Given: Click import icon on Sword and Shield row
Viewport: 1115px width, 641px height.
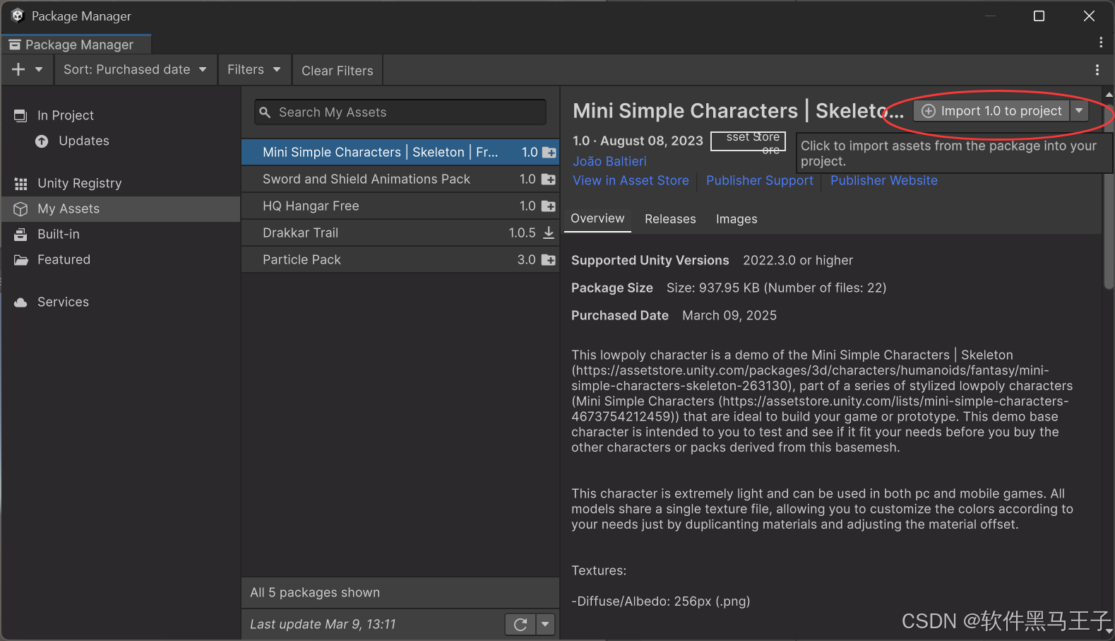Looking at the screenshot, I should click(549, 180).
